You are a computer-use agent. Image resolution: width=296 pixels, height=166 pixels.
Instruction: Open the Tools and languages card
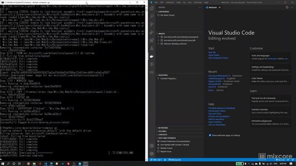270,57
